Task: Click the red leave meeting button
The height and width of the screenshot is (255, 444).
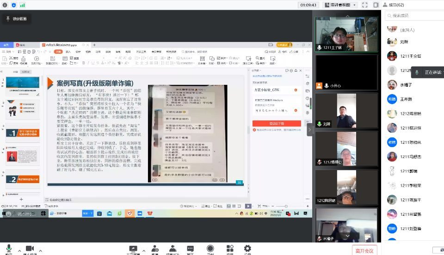Action: [x=364, y=250]
